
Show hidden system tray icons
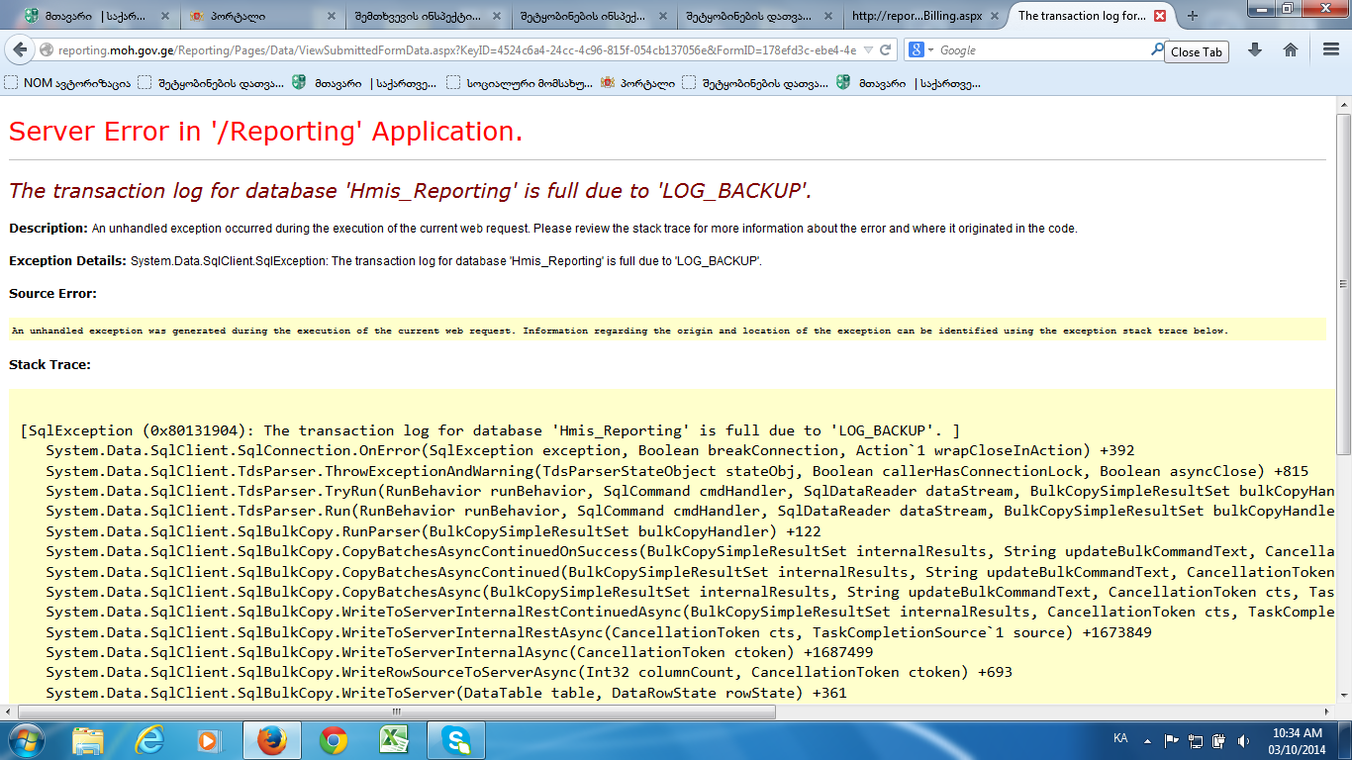pos(1147,739)
